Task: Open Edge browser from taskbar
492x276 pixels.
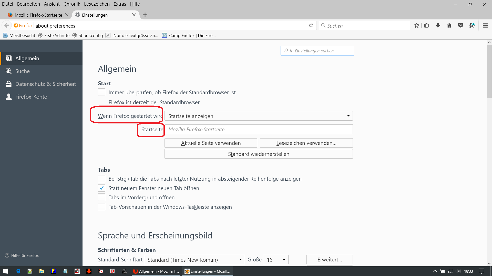Action: pyautogui.click(x=18, y=271)
